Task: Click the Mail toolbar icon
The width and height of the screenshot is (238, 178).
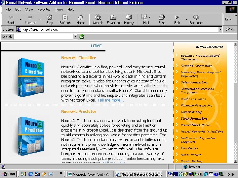Action: pyautogui.click(x=145, y=20)
